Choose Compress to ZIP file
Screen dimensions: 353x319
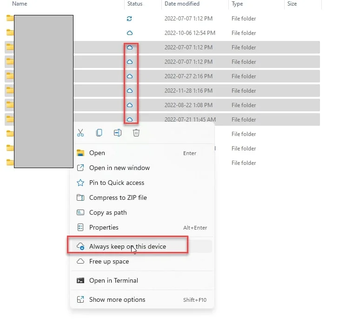142,198
